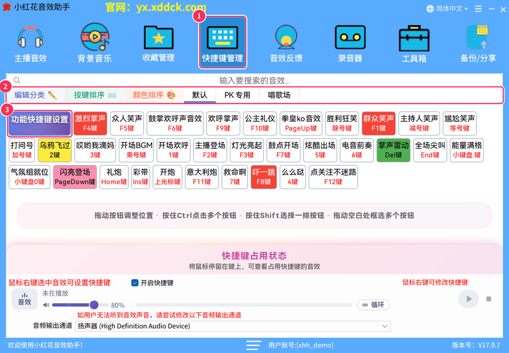
Task: Open 功能快捷键设置
Action: (x=40, y=123)
